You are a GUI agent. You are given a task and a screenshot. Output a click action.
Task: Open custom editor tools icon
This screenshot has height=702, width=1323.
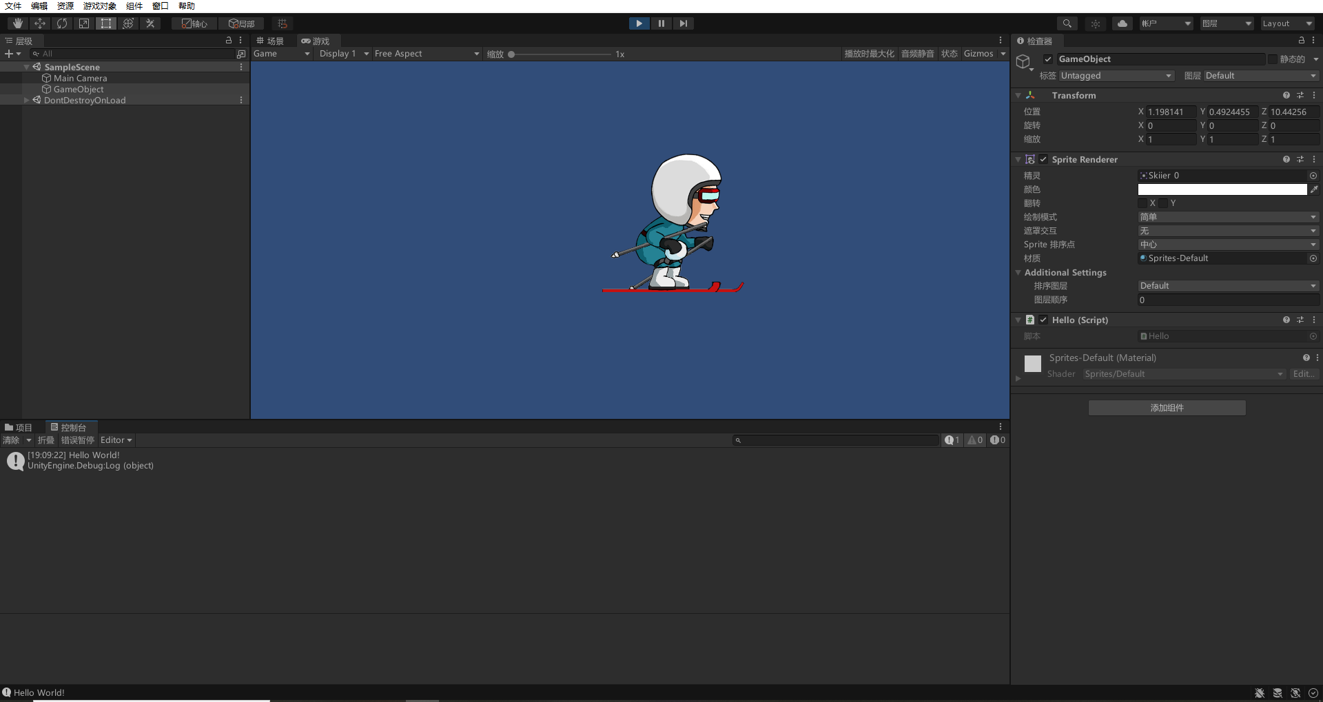pos(150,23)
